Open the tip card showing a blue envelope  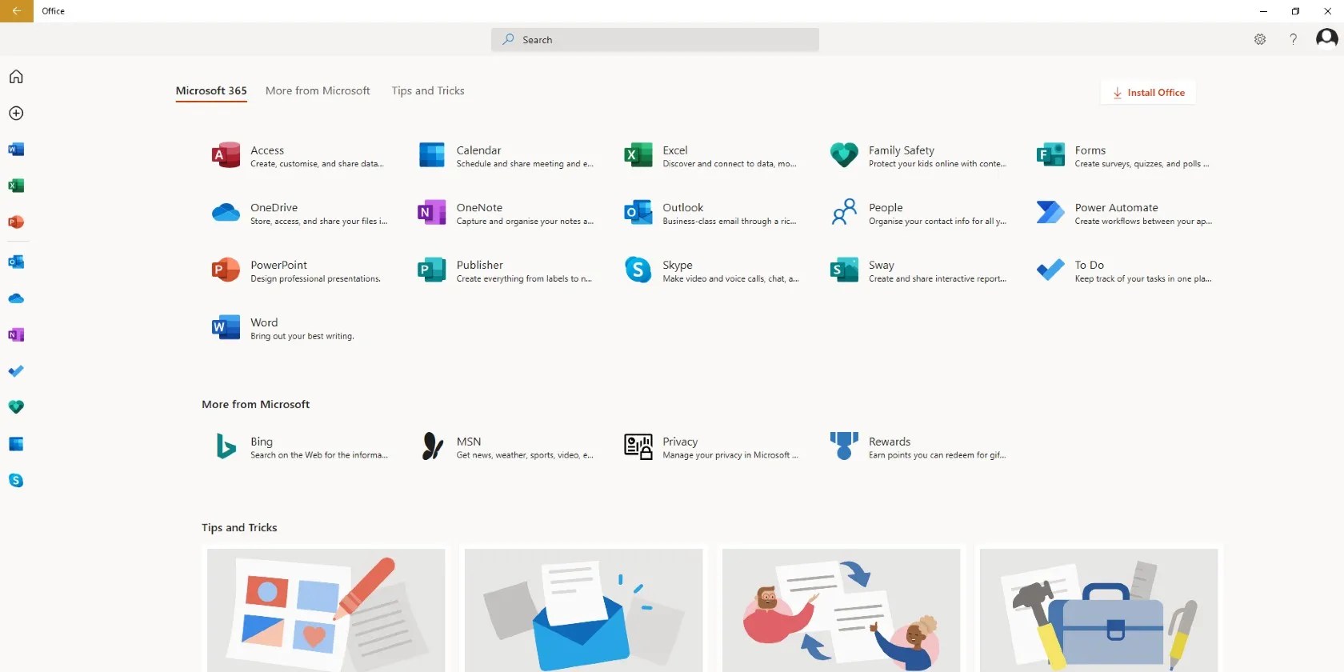tap(584, 610)
